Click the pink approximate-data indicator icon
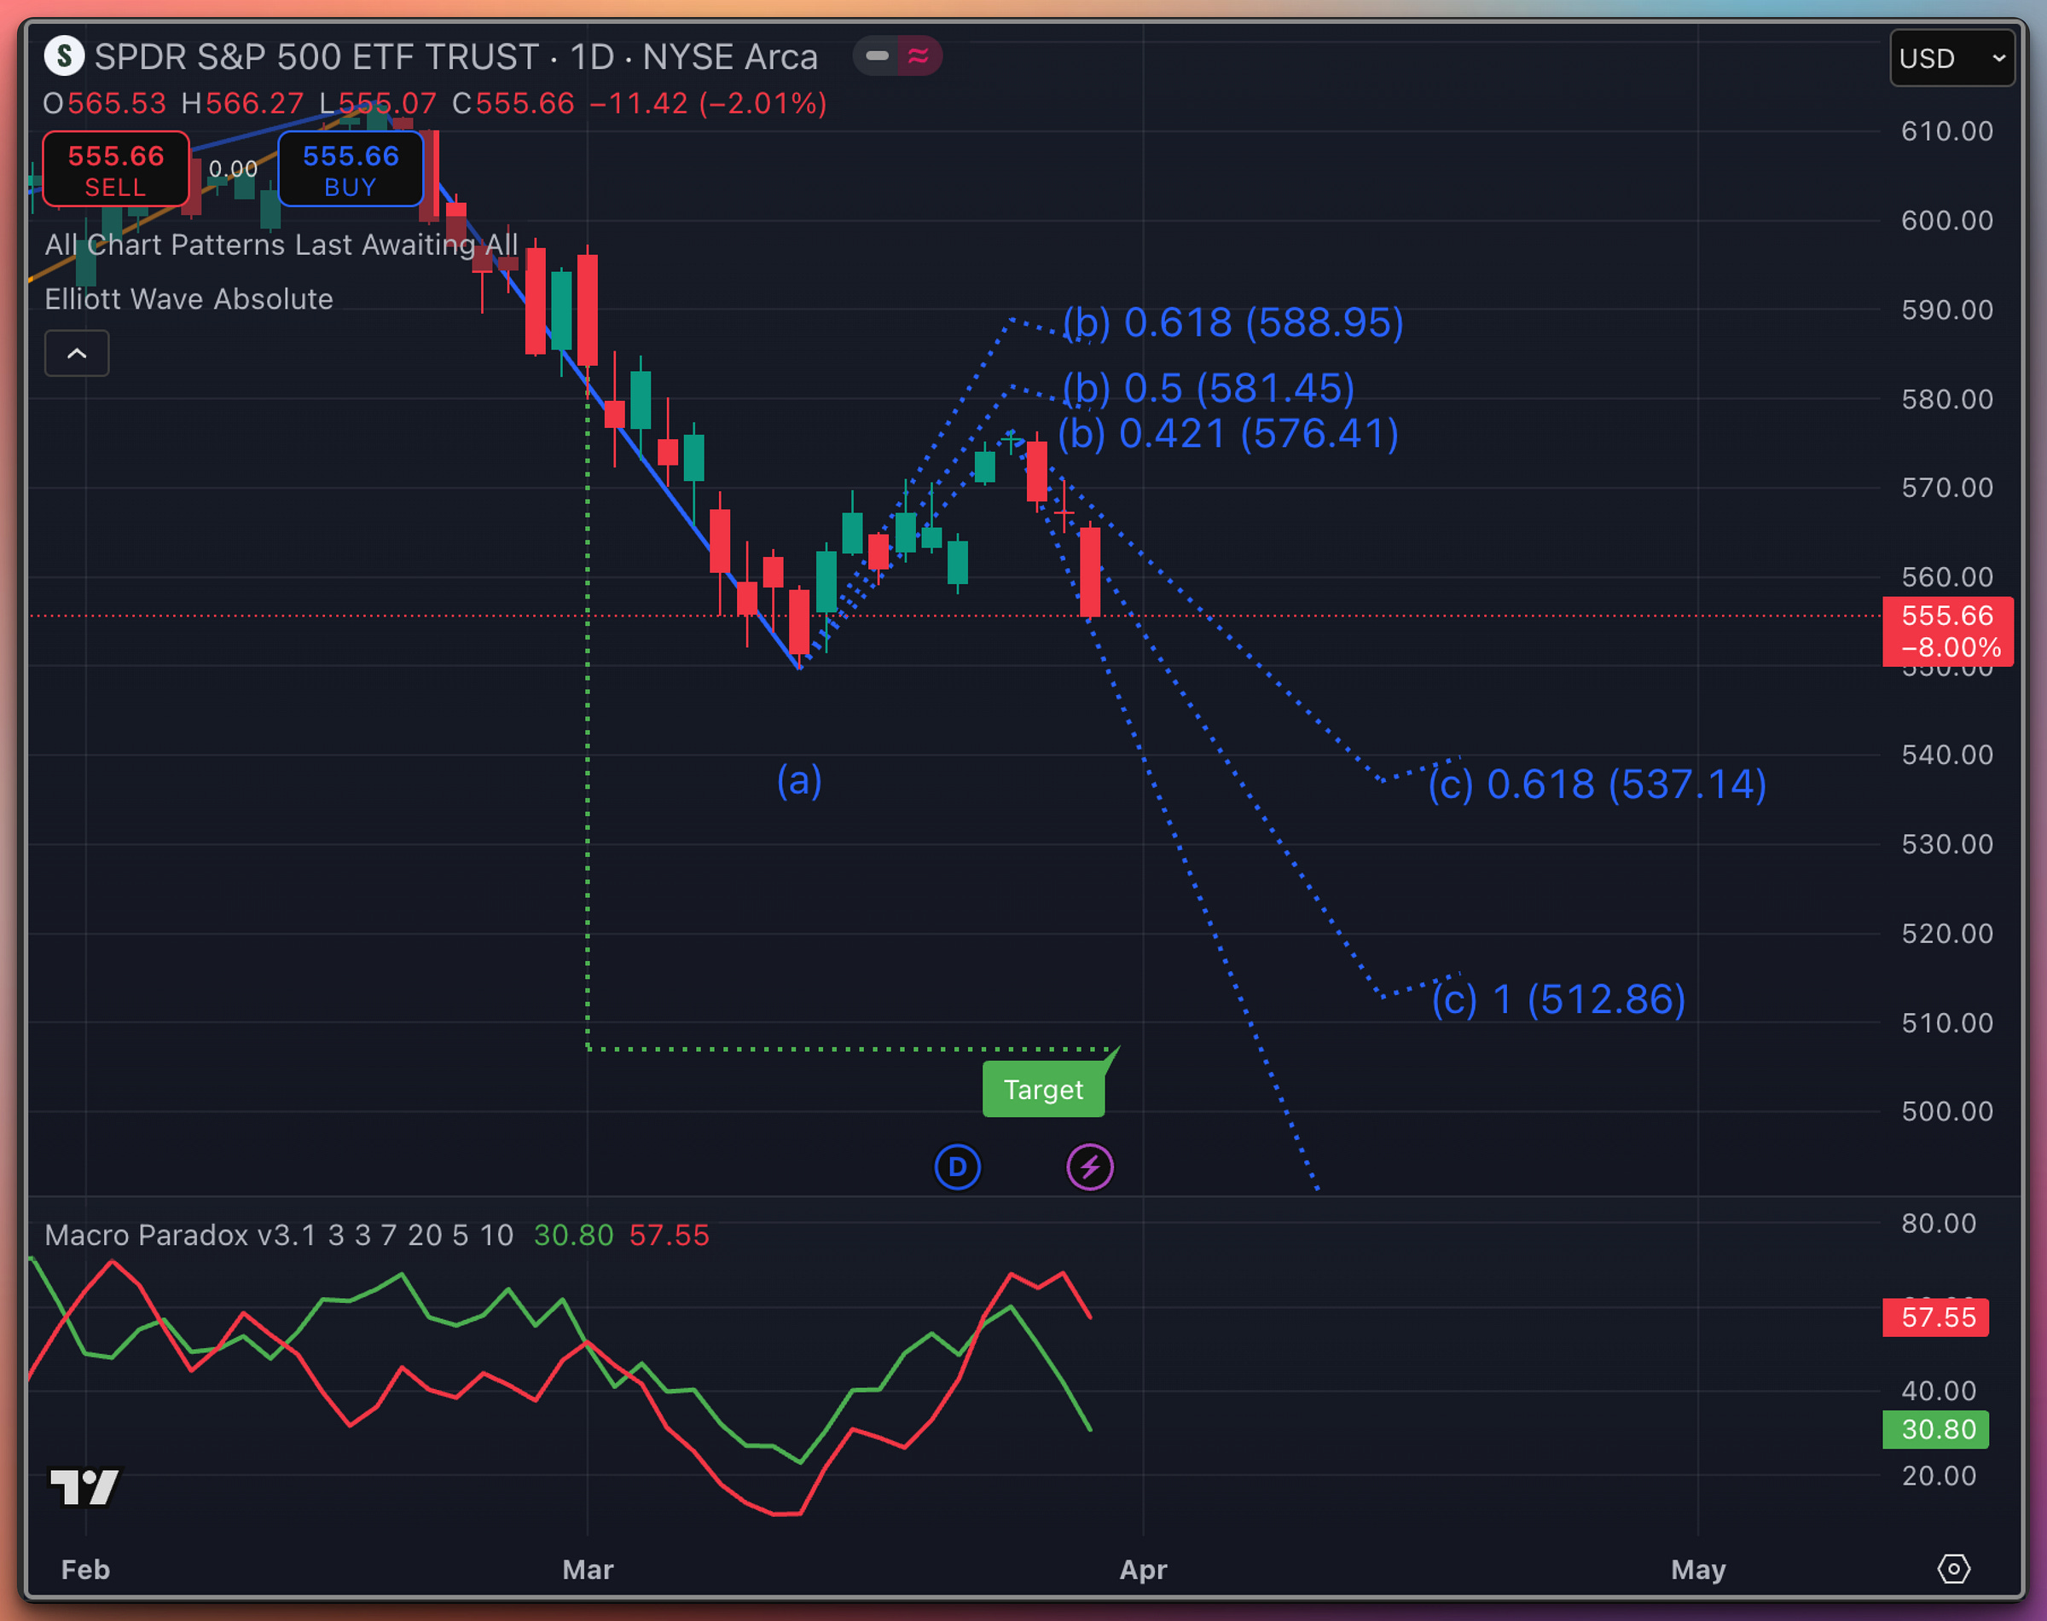The width and height of the screenshot is (2047, 1621). point(918,56)
